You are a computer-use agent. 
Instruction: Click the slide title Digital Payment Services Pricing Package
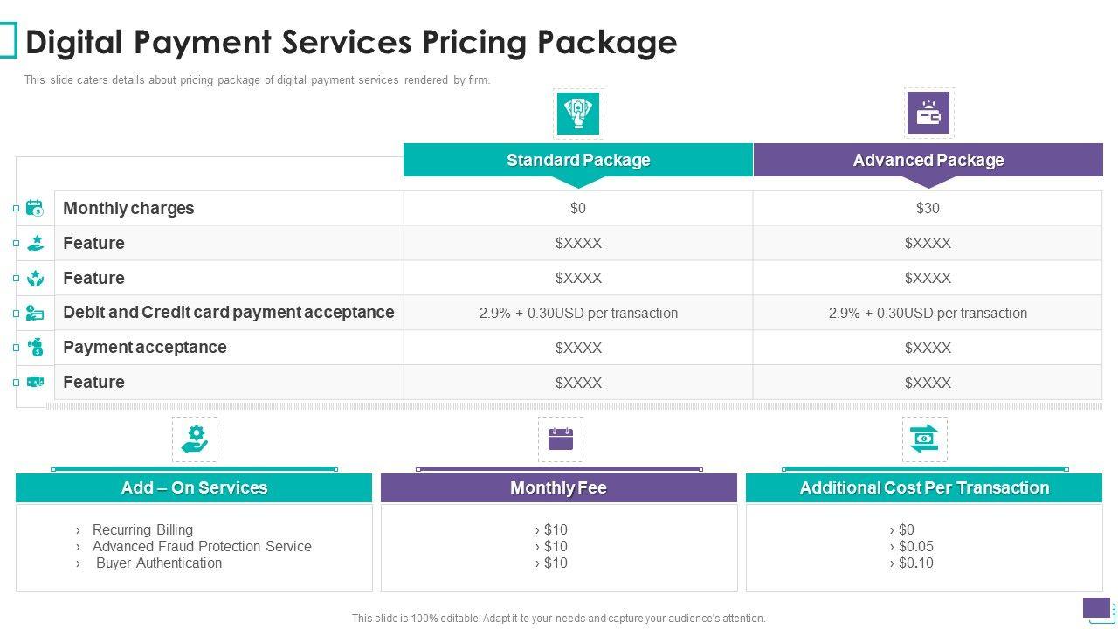[351, 42]
